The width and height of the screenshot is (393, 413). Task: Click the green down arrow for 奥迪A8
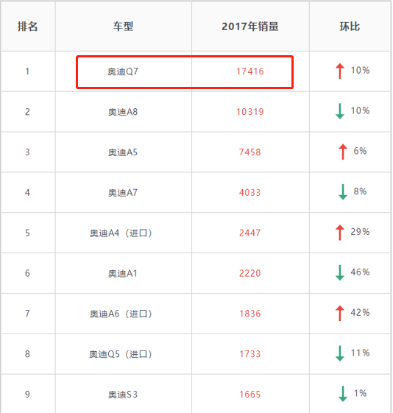pos(340,111)
